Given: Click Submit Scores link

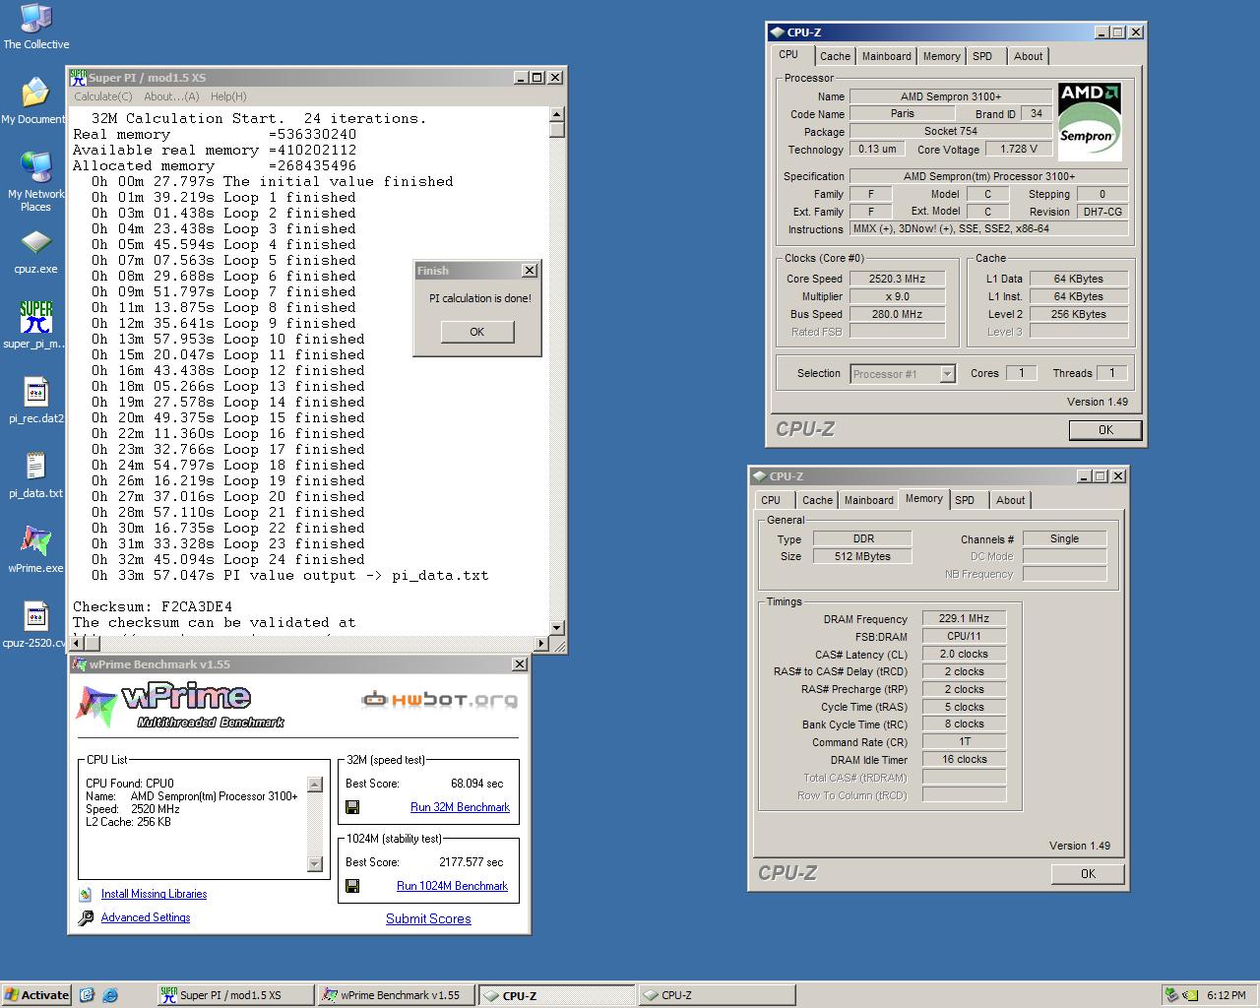Looking at the screenshot, I should click(428, 918).
